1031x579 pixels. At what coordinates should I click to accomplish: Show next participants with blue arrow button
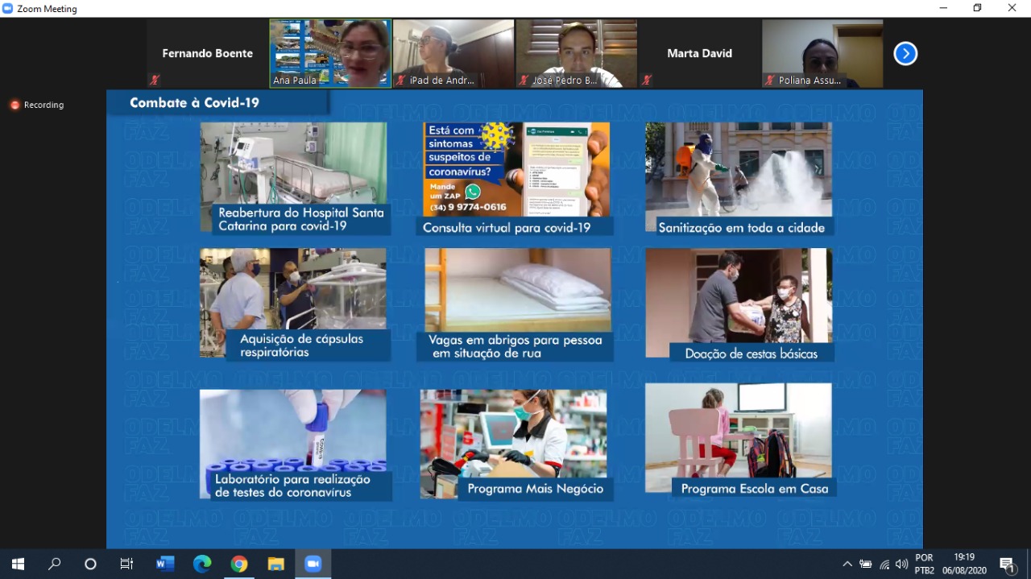905,54
